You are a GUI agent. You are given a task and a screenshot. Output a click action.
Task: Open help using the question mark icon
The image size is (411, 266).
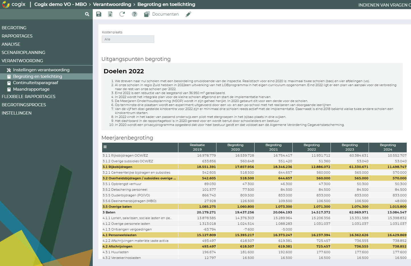click(x=134, y=14)
